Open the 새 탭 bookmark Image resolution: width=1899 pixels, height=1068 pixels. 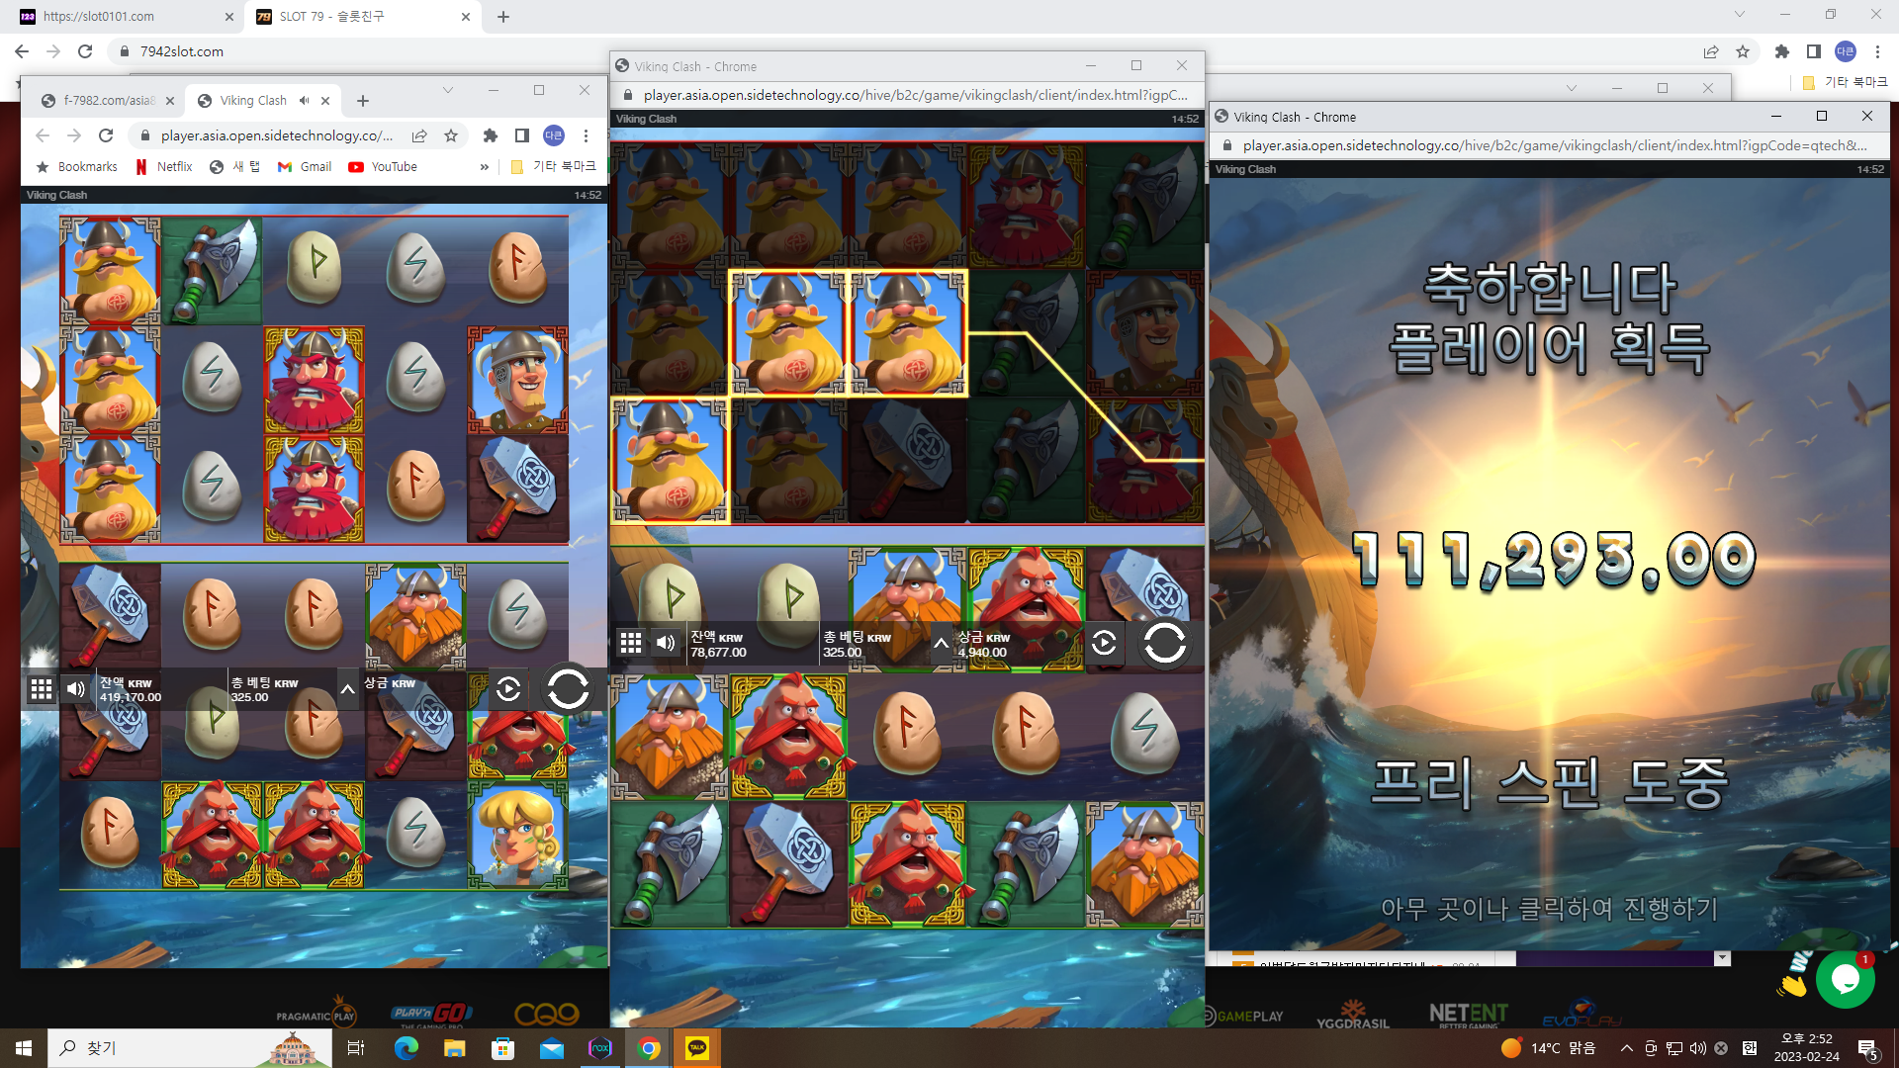[234, 167]
